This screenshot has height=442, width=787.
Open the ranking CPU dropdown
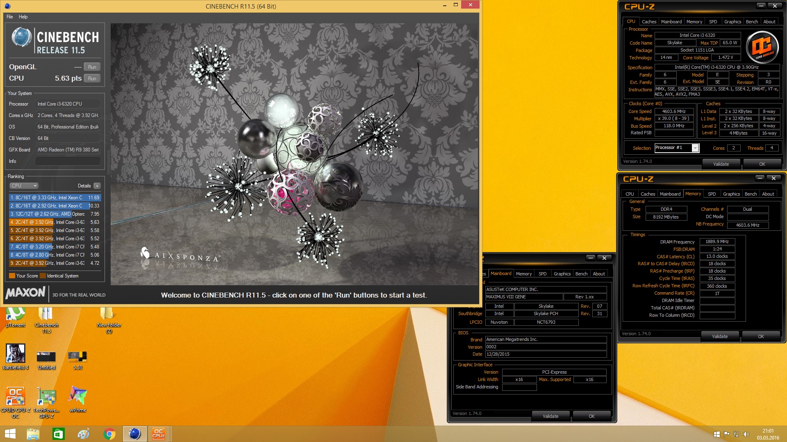(x=24, y=186)
